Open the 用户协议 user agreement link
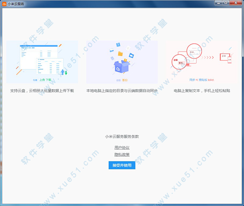The image size is (244, 206). [122, 148]
